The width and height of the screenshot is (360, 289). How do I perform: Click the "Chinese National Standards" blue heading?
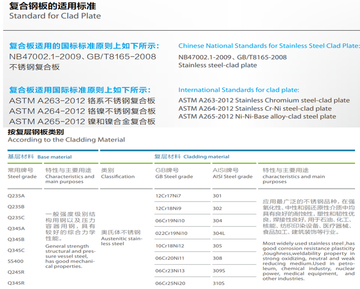tap(269, 46)
